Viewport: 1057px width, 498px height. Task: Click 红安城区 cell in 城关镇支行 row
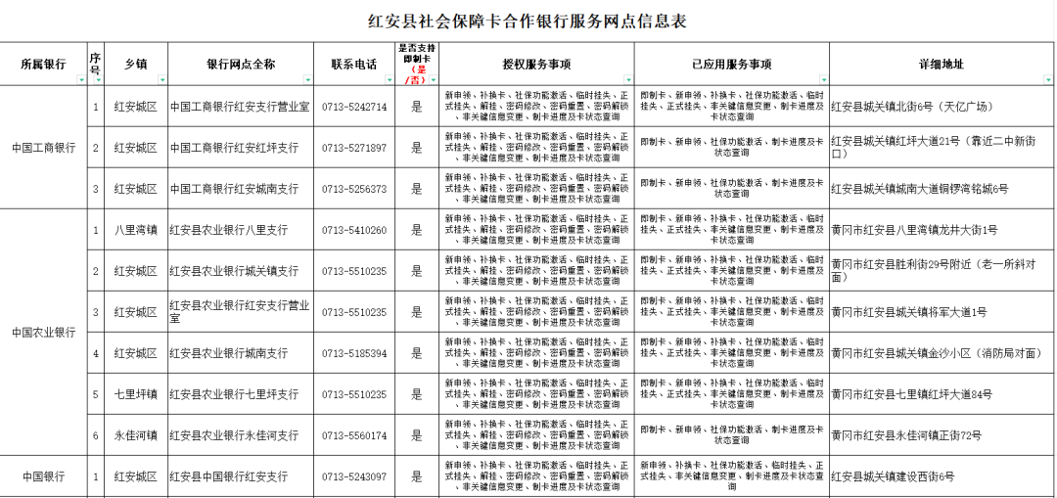click(x=136, y=271)
